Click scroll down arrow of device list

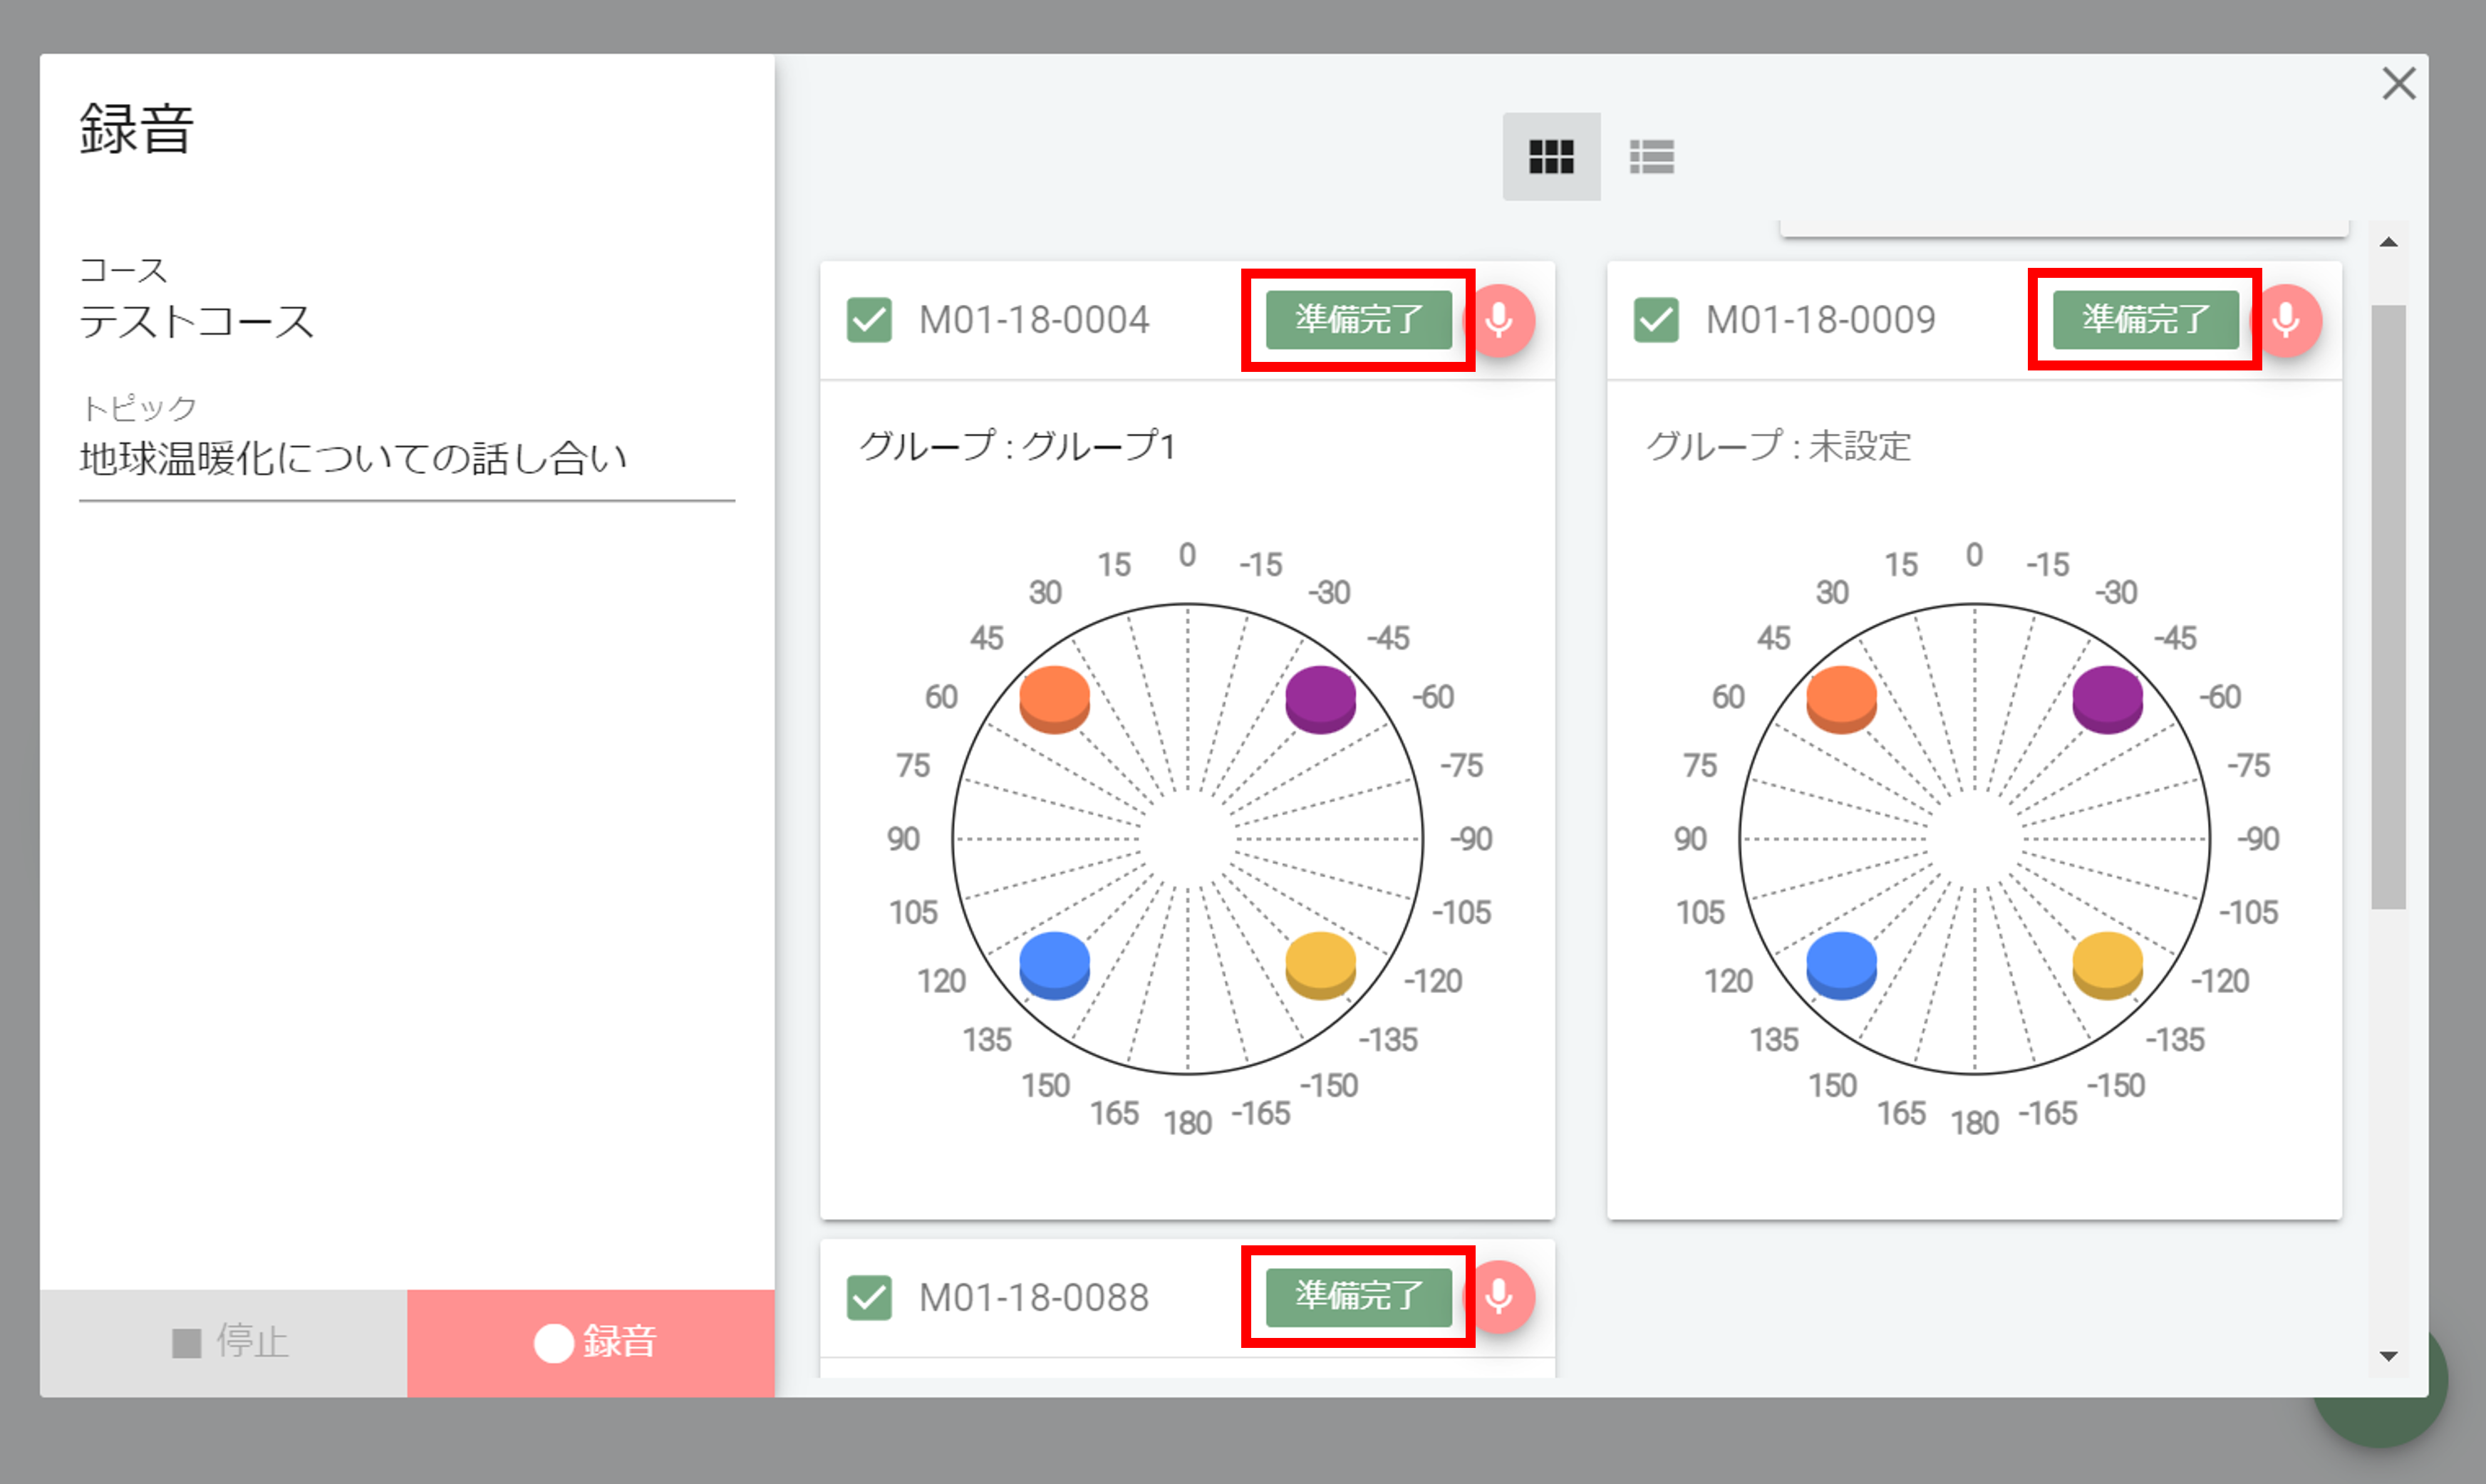click(2388, 1356)
